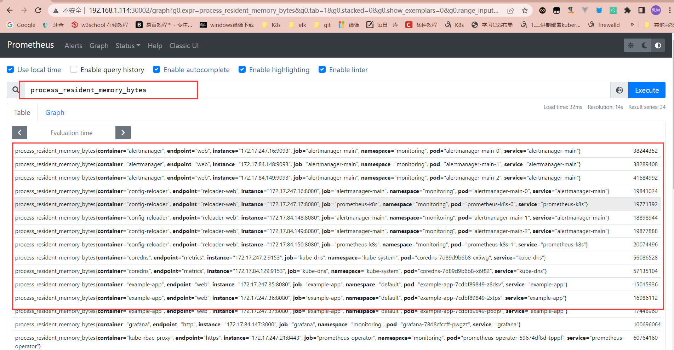Open the Help page

pos(155,46)
